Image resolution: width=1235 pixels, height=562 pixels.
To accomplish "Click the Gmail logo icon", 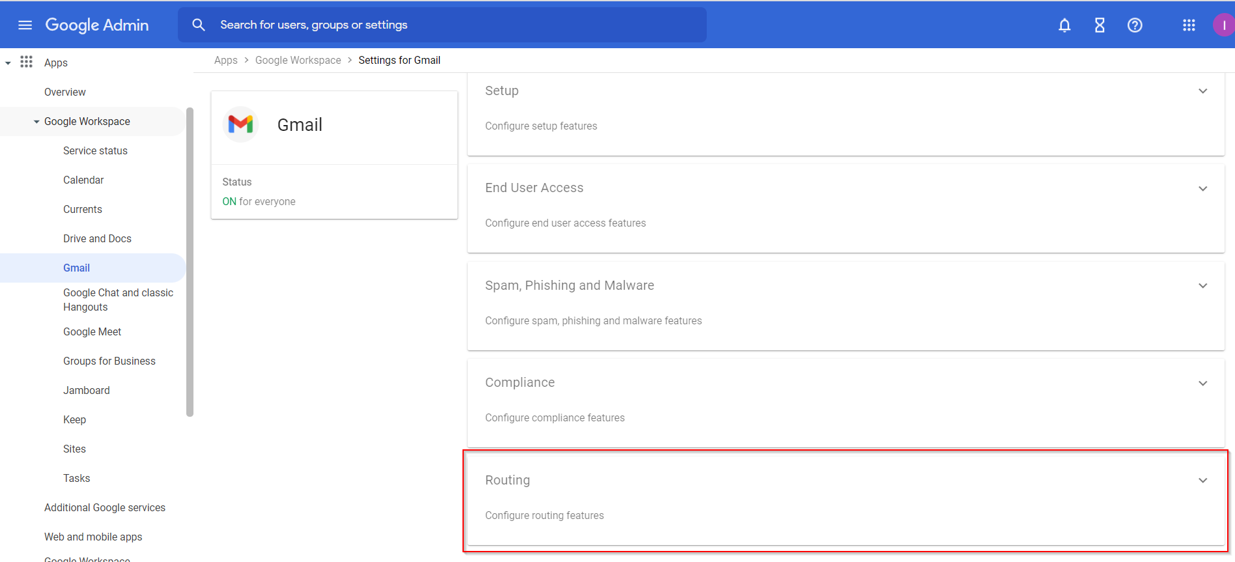I will (240, 124).
